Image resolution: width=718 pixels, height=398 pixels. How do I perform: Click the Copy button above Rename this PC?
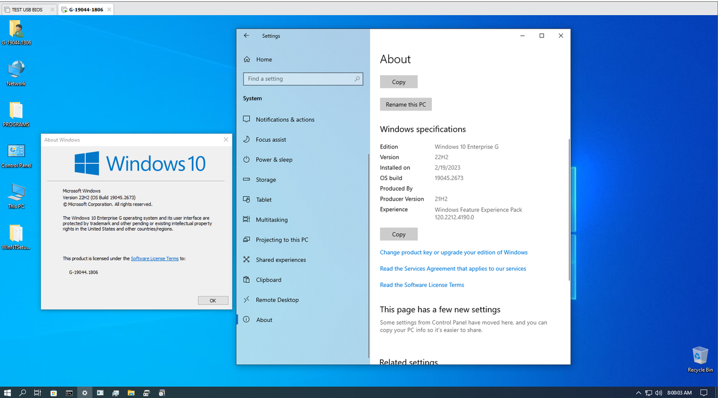(x=399, y=82)
